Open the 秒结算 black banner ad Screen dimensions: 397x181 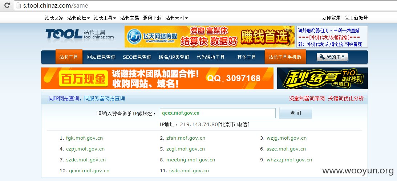tap(323, 78)
